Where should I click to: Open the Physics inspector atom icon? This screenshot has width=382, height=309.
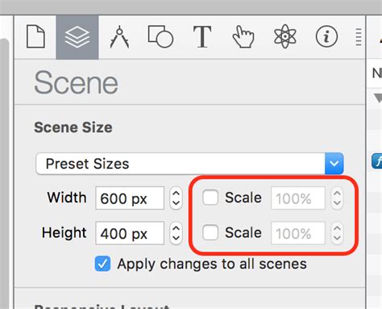[x=285, y=36]
